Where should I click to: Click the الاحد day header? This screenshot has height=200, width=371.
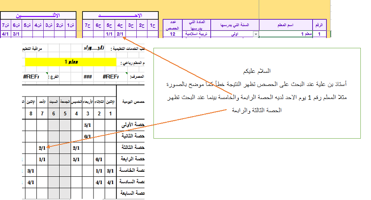pyautogui.click(x=120, y=15)
